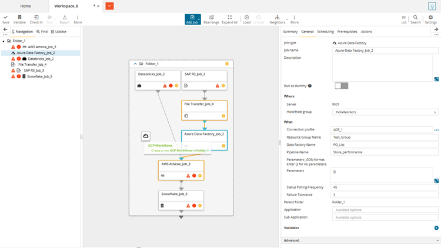Close the Workspace_8 tab
The height and width of the screenshot is (248, 441).
coord(98,6)
